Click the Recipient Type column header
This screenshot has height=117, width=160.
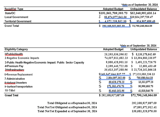pyautogui.click(x=14, y=9)
